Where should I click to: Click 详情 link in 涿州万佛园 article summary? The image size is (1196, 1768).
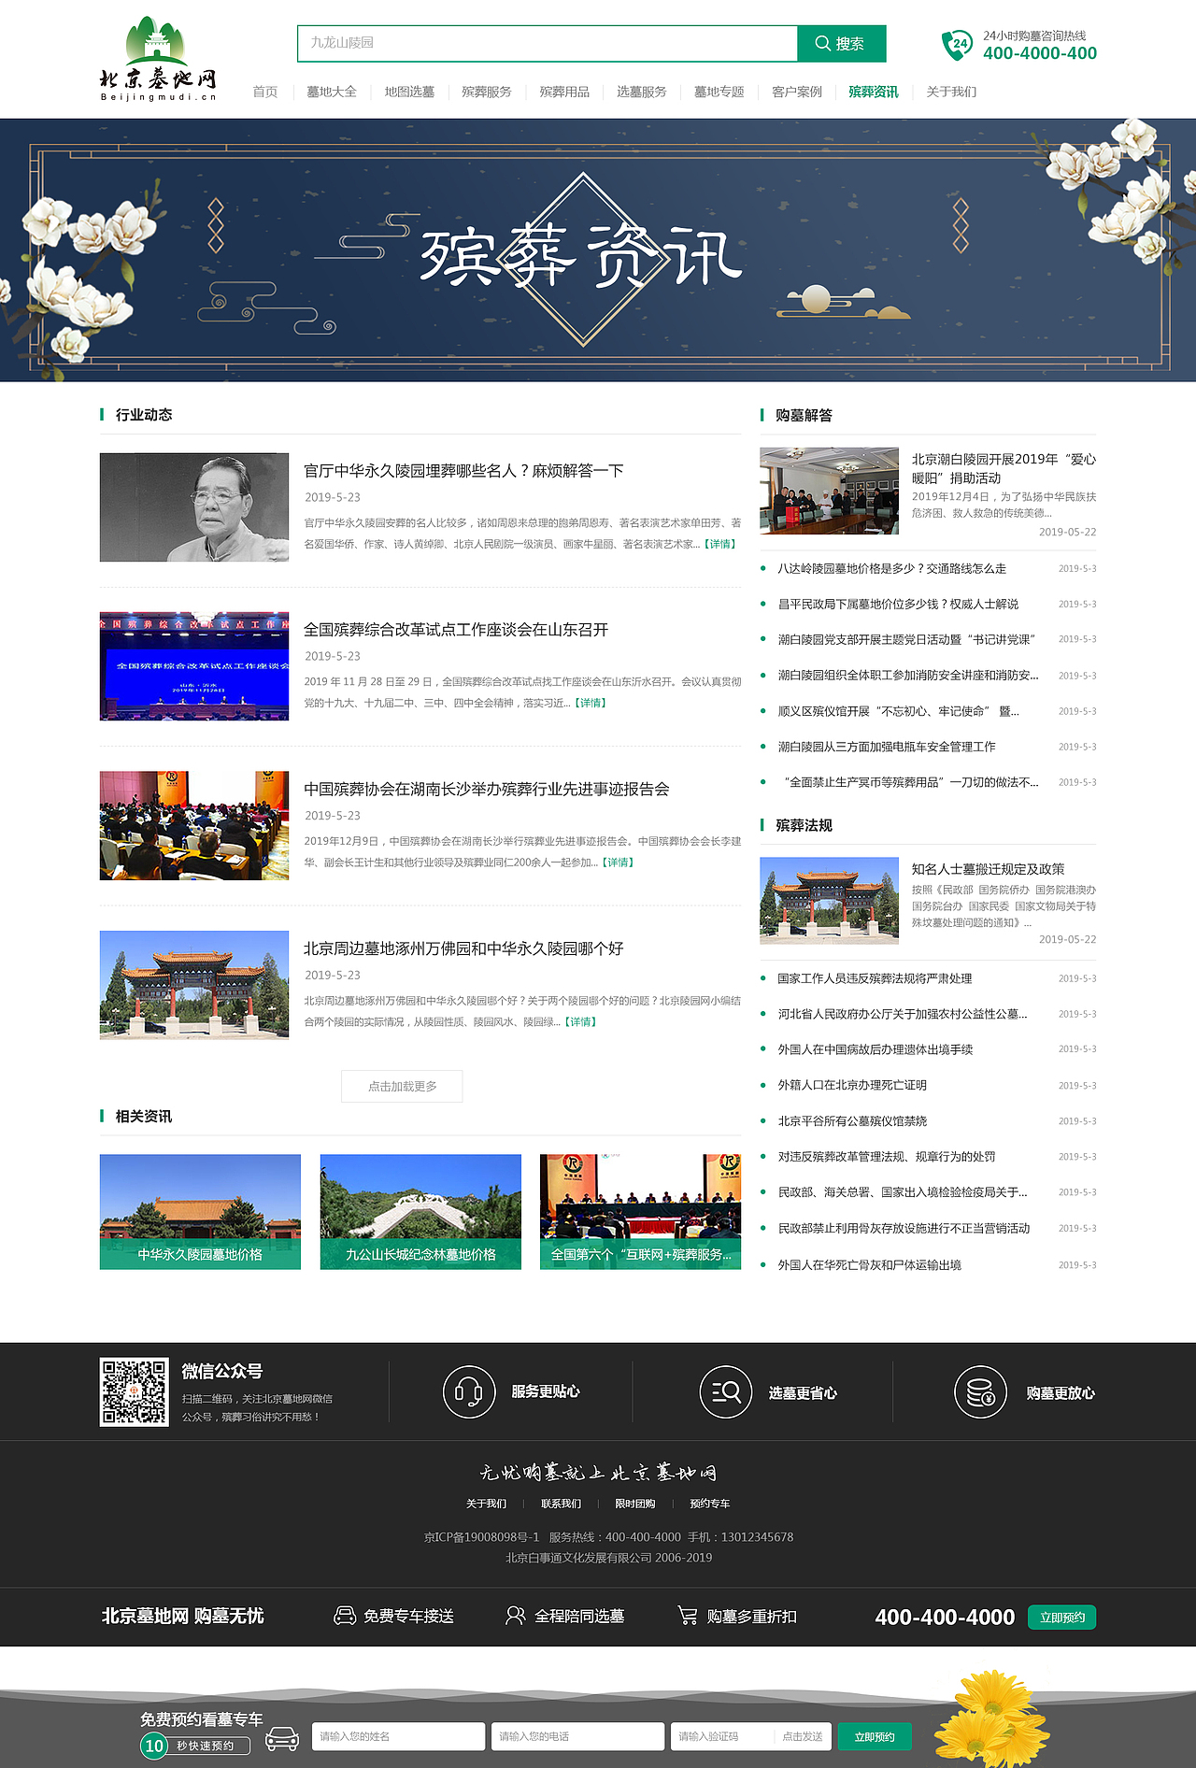pos(580,1021)
